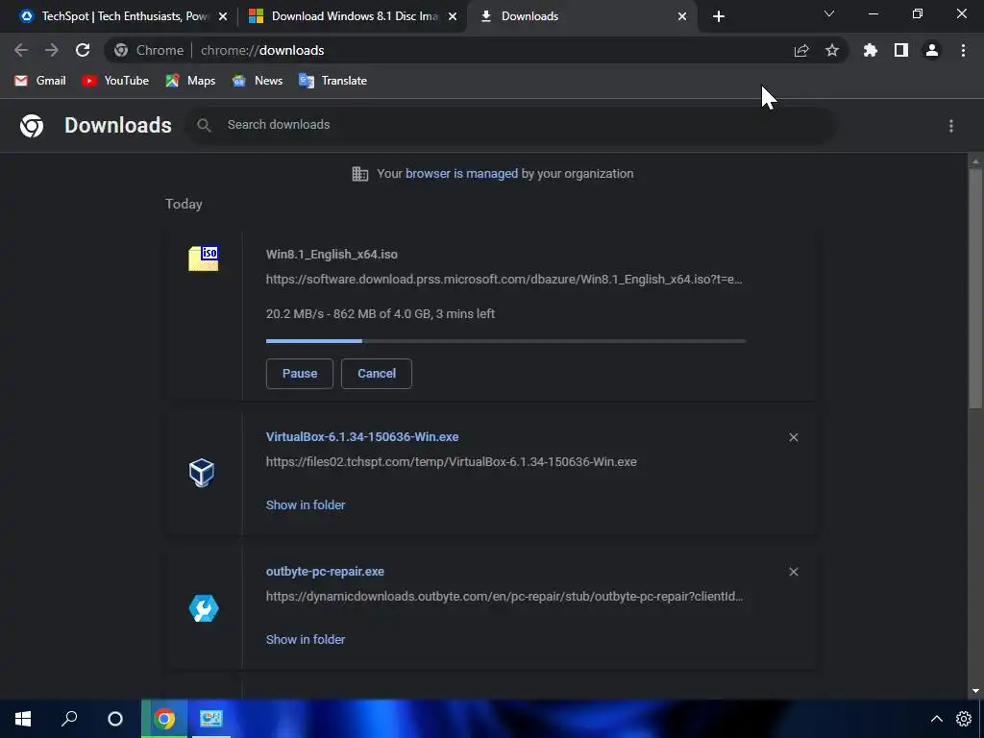Show hidden system tray icons

pyautogui.click(x=936, y=719)
